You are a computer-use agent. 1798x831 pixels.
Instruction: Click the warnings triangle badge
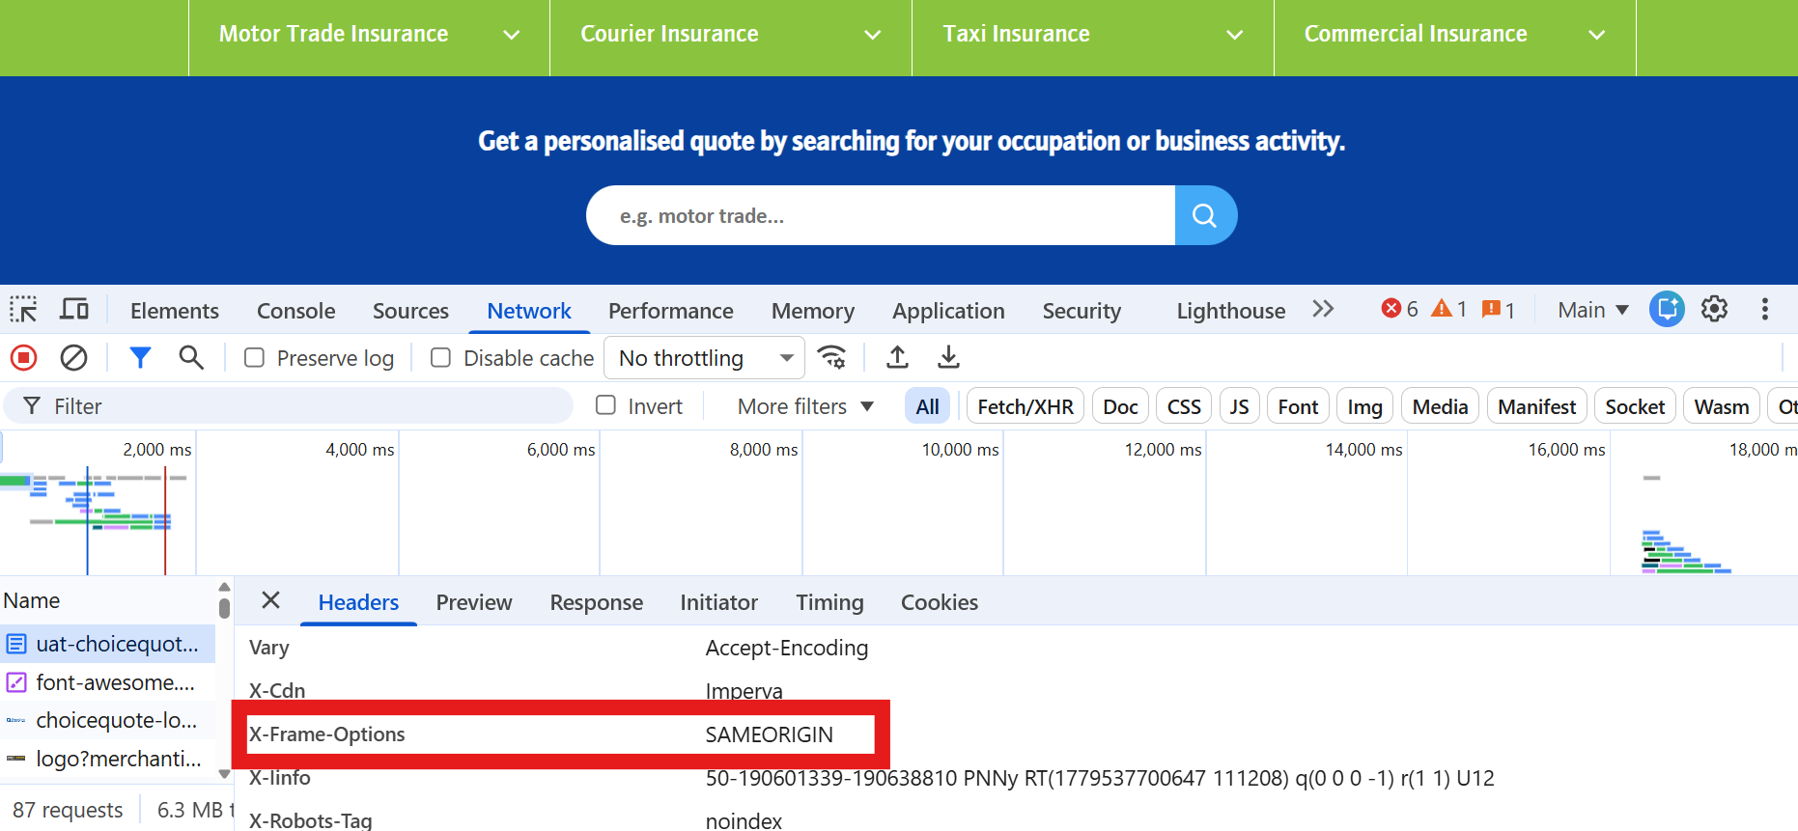(1449, 309)
